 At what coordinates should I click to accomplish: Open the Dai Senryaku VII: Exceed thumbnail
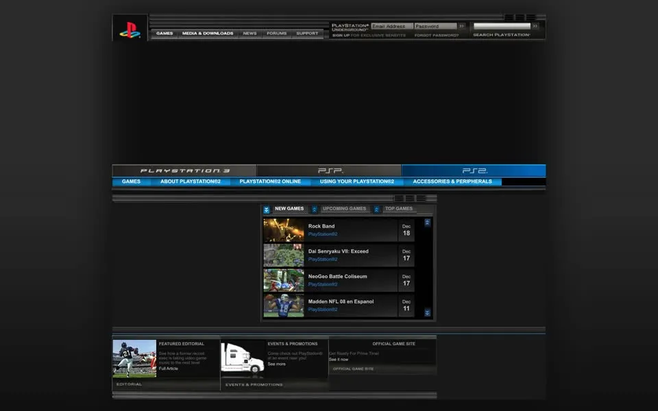tap(284, 256)
